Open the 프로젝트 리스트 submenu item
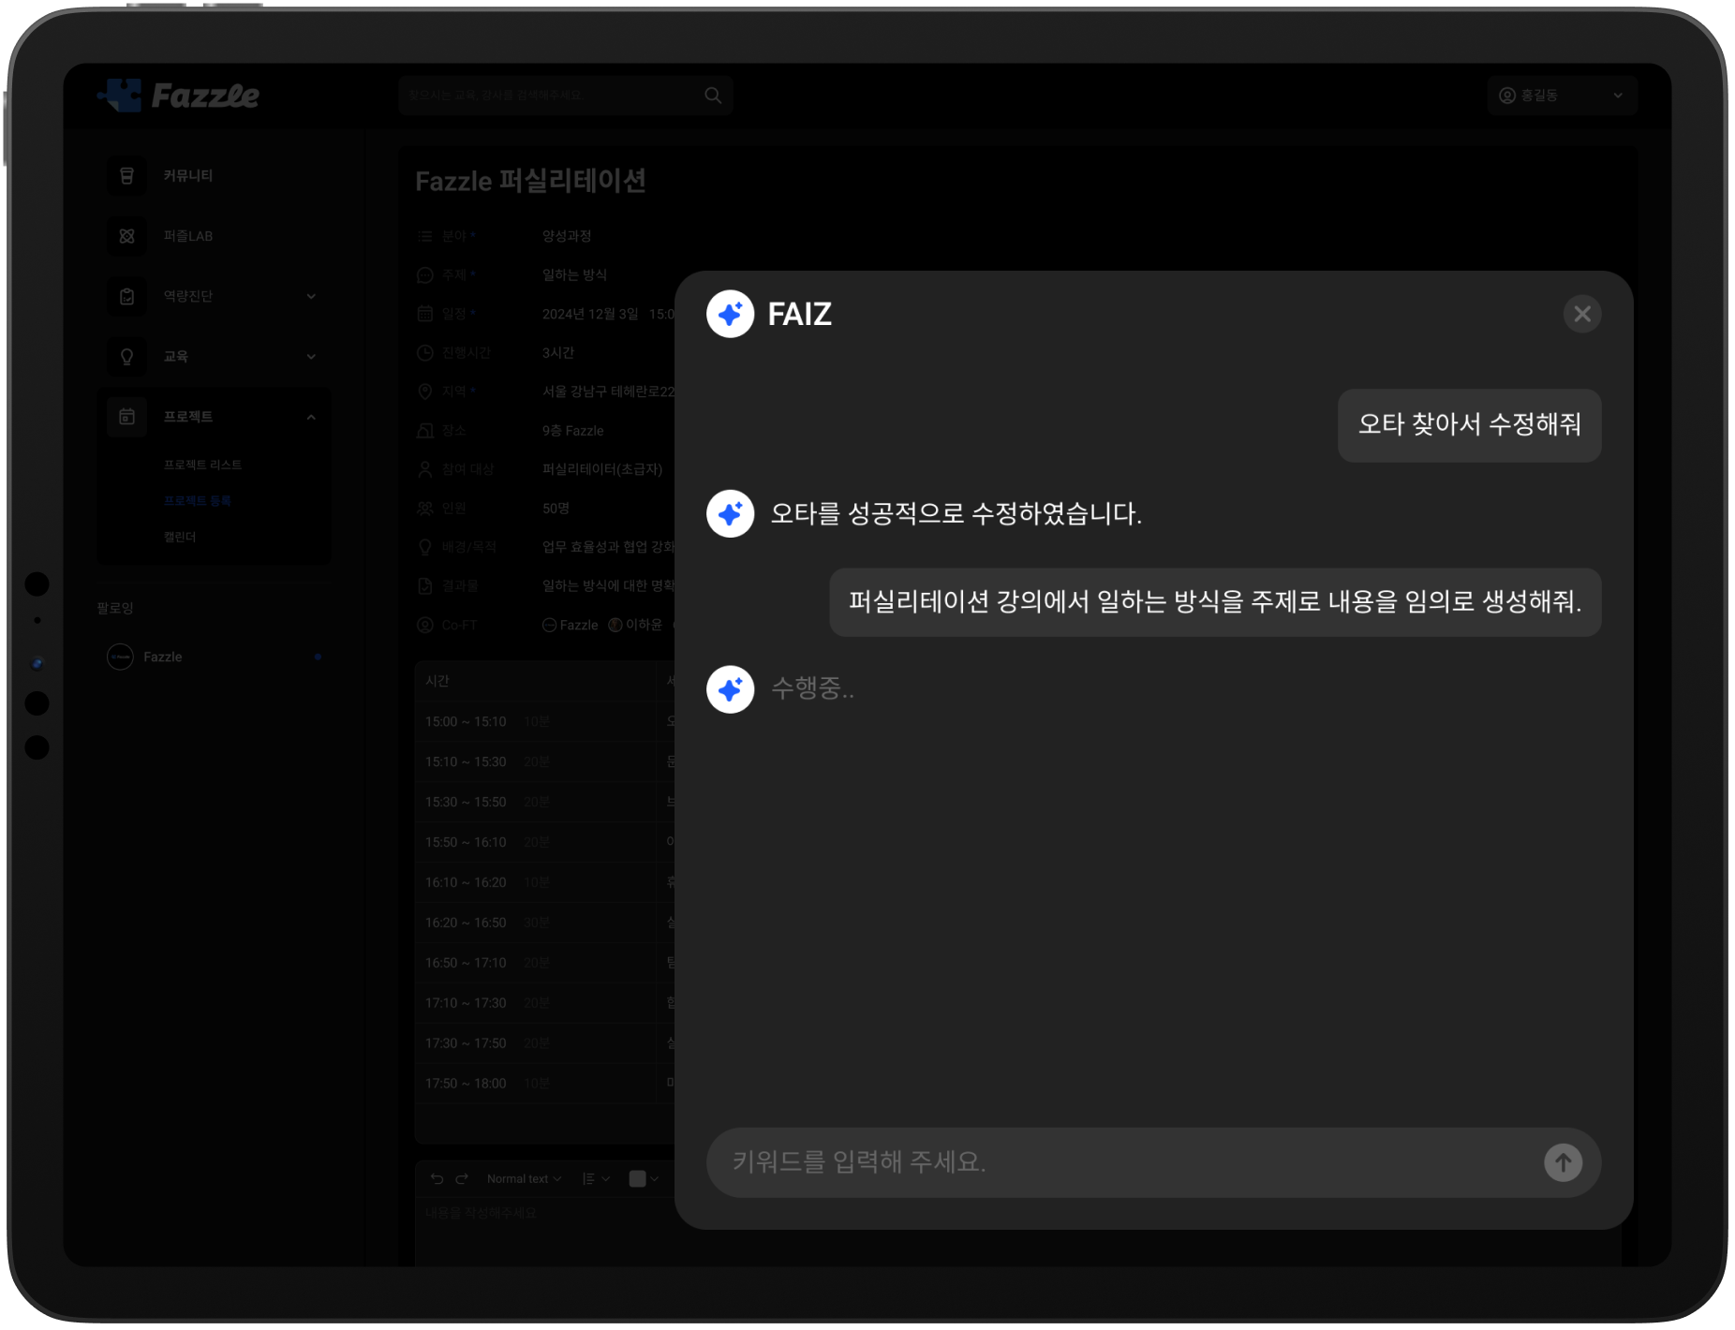Image resolution: width=1735 pixels, height=1330 pixels. click(202, 465)
